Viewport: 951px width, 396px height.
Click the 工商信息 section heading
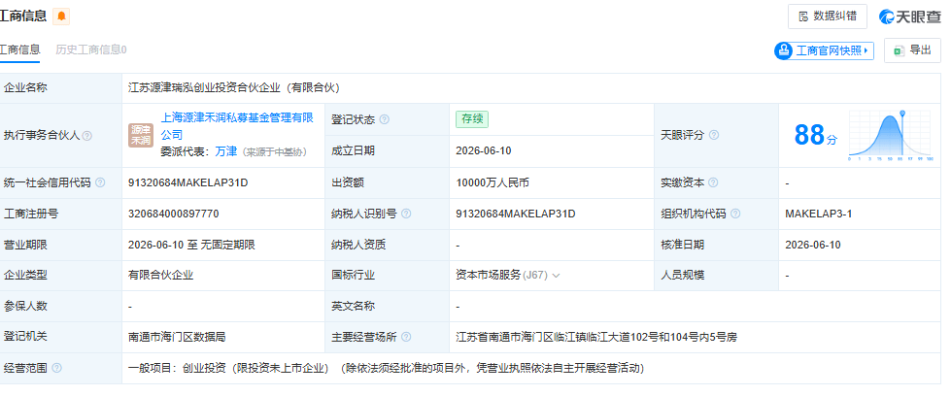23,16
